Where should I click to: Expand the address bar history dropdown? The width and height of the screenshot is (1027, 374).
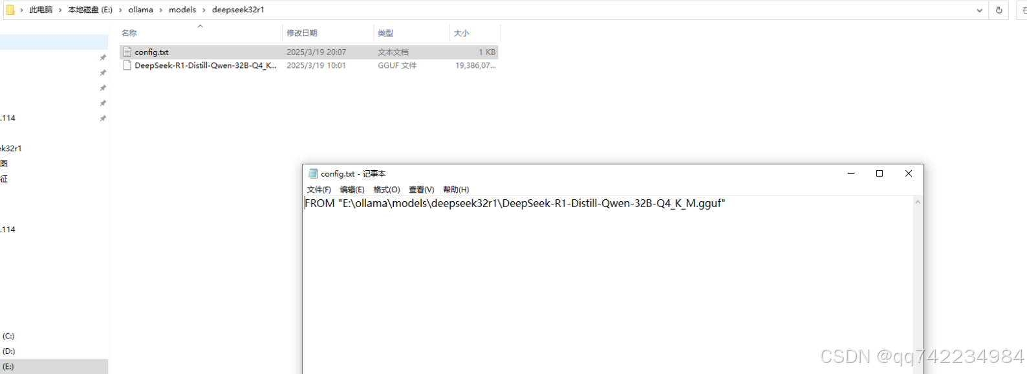(x=979, y=10)
